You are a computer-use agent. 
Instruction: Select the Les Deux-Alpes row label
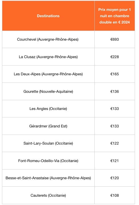pos(48,74)
